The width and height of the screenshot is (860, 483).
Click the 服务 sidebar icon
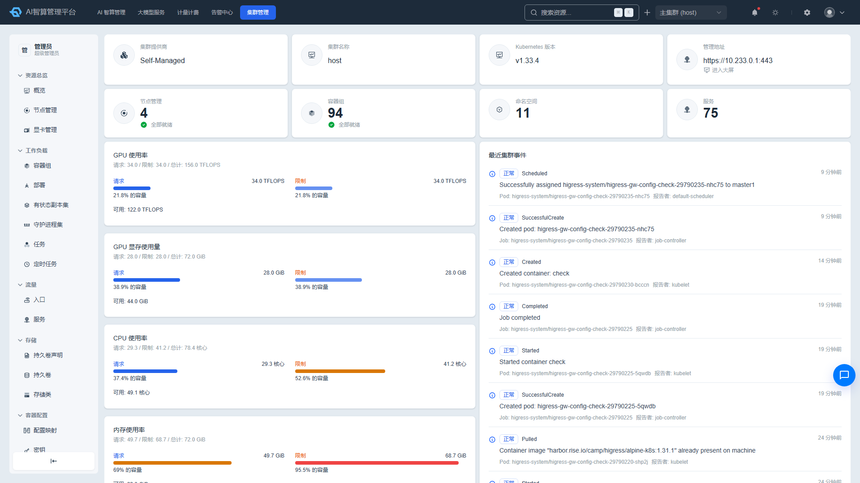pyautogui.click(x=27, y=320)
